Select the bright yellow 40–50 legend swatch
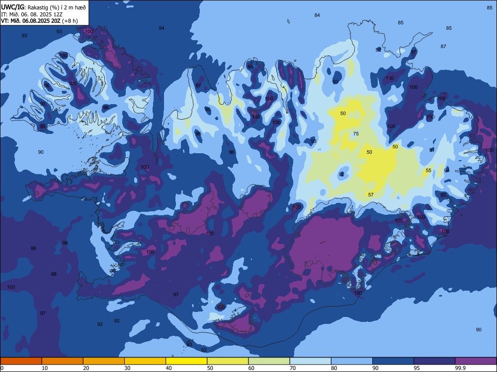The height and width of the screenshot is (372, 497). point(186,361)
